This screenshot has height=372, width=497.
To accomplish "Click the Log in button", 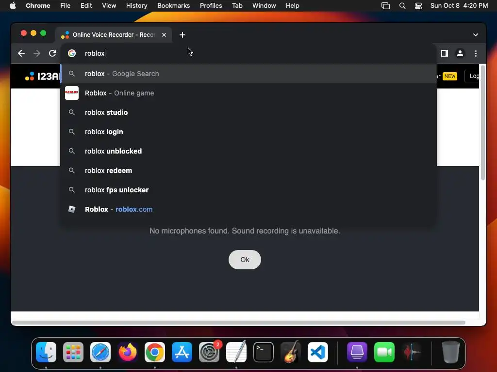I will click(472, 76).
